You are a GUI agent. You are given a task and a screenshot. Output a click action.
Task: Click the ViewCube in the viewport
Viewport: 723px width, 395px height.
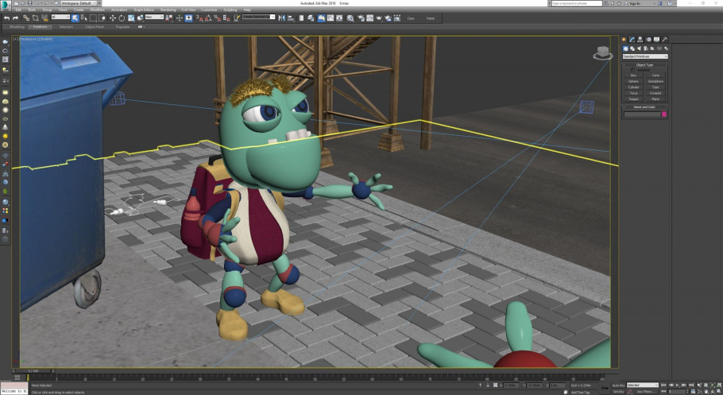point(602,52)
